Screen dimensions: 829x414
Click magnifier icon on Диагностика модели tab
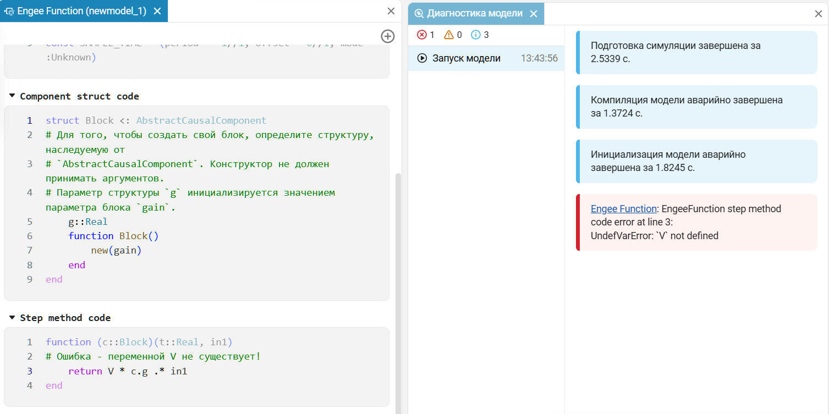click(419, 14)
